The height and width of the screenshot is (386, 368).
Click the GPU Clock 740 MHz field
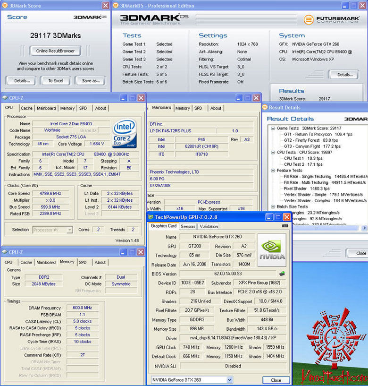[191, 347]
